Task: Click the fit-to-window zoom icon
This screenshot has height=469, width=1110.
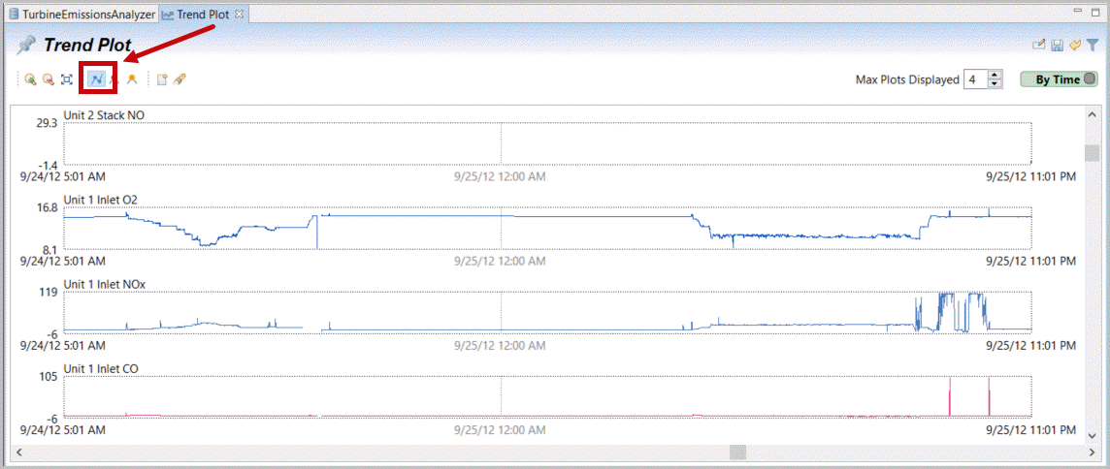Action: 67,79
